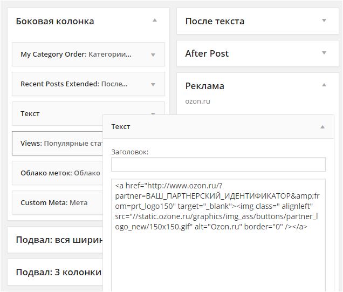Screen dimensions: 343x292
Task: Click the Боковая колонка heading title
Action: [x=55, y=21]
